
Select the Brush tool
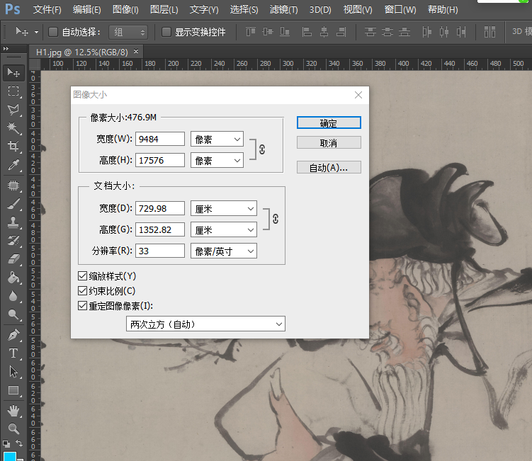tap(13, 204)
